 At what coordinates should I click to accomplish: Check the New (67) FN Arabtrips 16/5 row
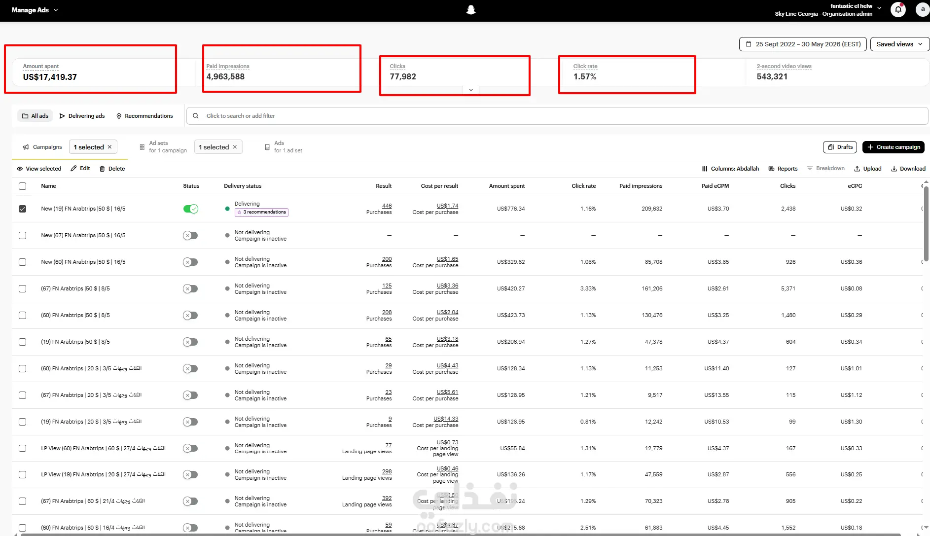pyautogui.click(x=22, y=235)
